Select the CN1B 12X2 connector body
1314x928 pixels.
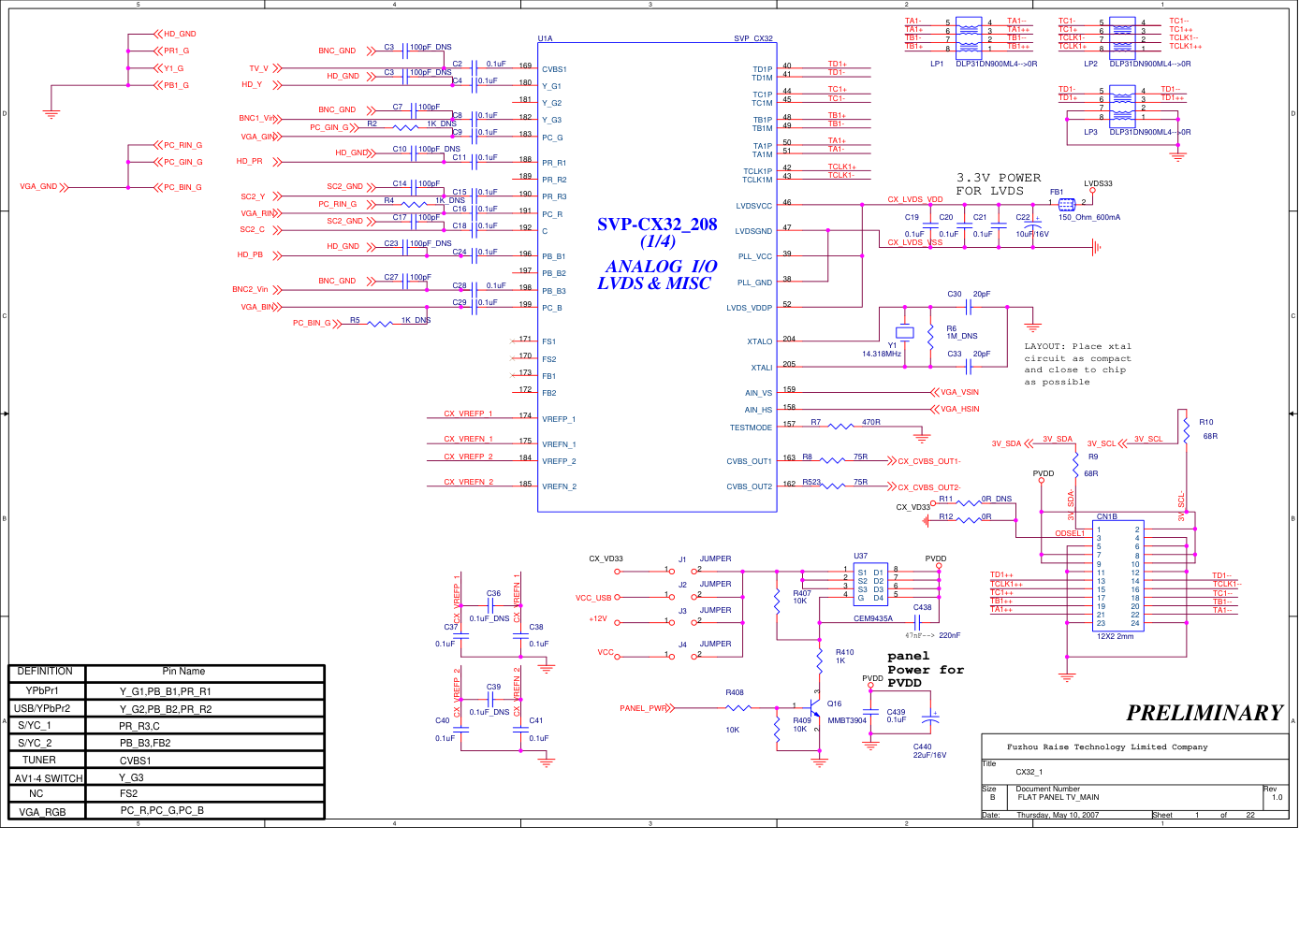(x=1118, y=576)
